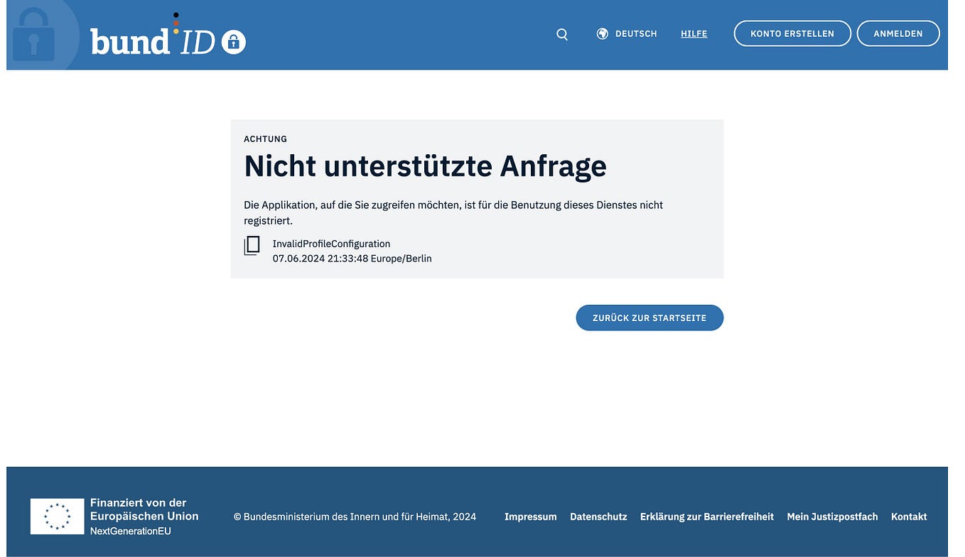Open the Kontakt link

point(909,517)
